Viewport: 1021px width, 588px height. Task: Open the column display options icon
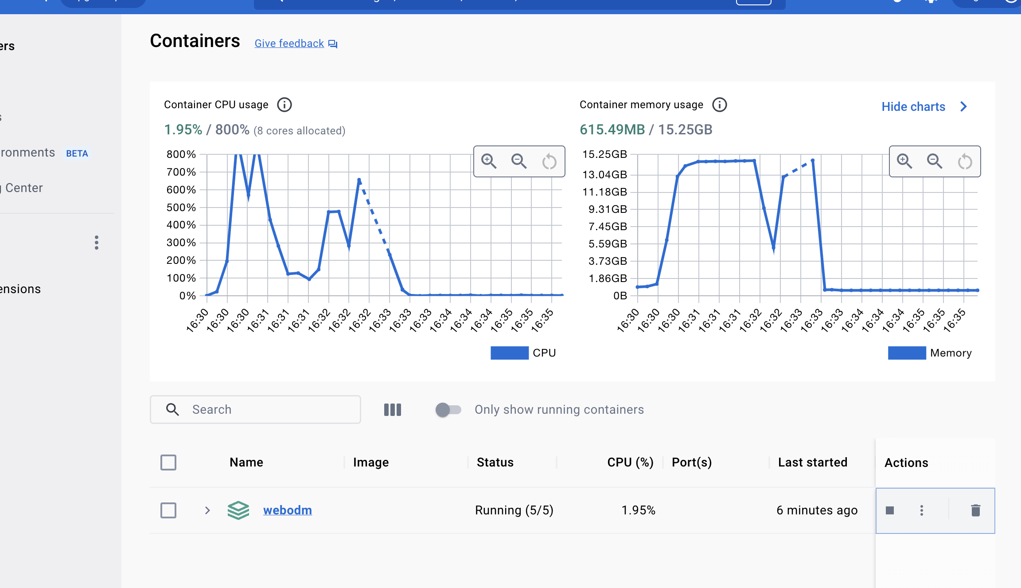[393, 410]
